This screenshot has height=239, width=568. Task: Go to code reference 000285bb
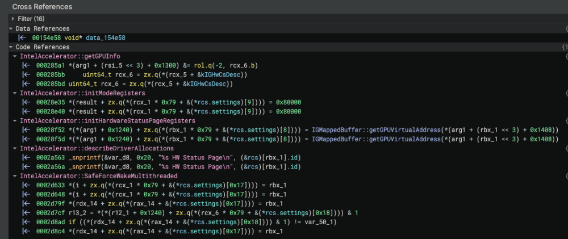(x=141, y=75)
